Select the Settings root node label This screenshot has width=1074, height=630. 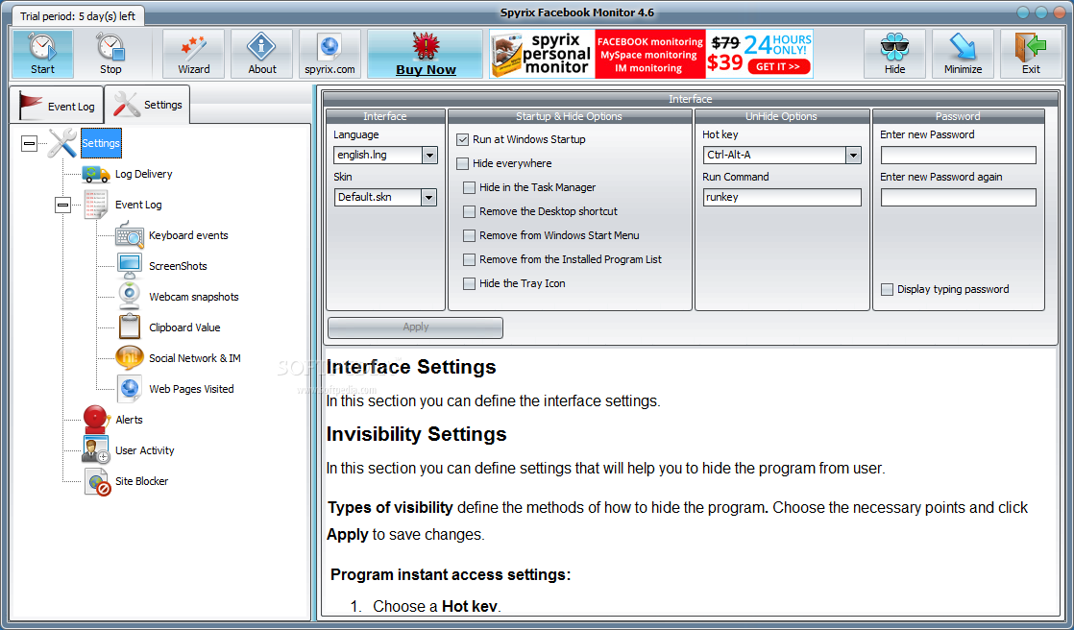click(101, 143)
